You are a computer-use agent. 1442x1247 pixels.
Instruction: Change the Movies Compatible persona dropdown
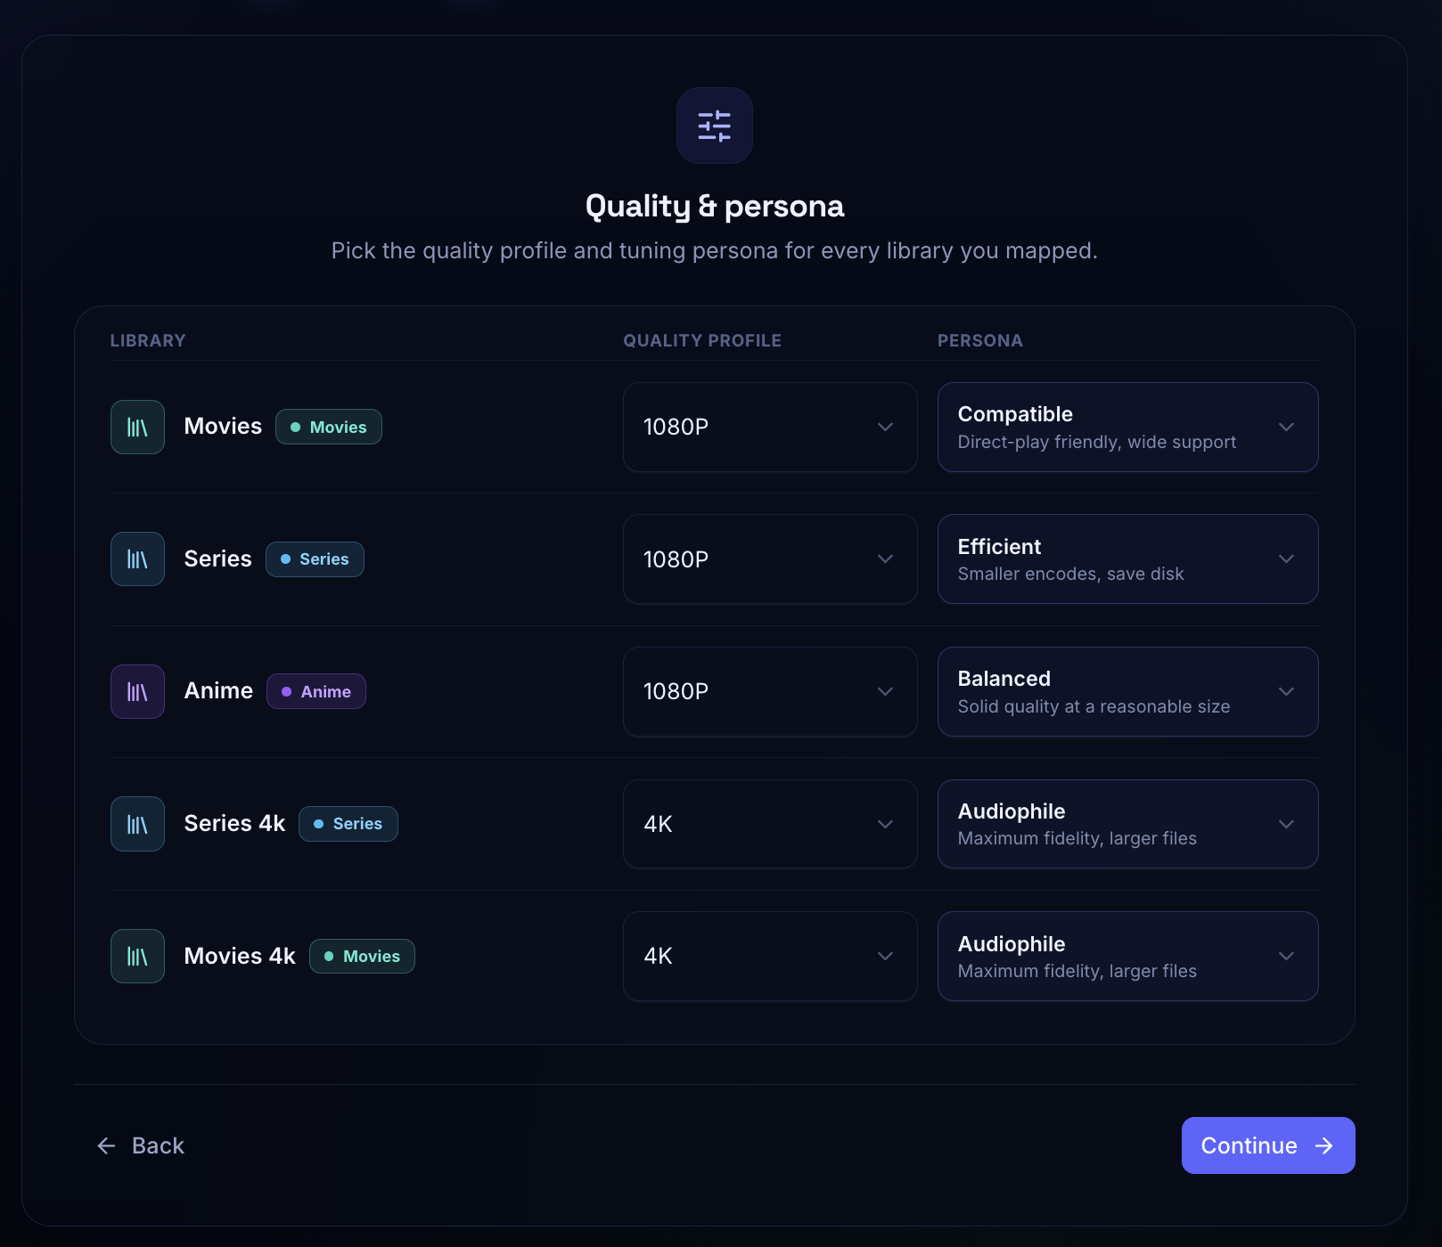coord(1127,427)
